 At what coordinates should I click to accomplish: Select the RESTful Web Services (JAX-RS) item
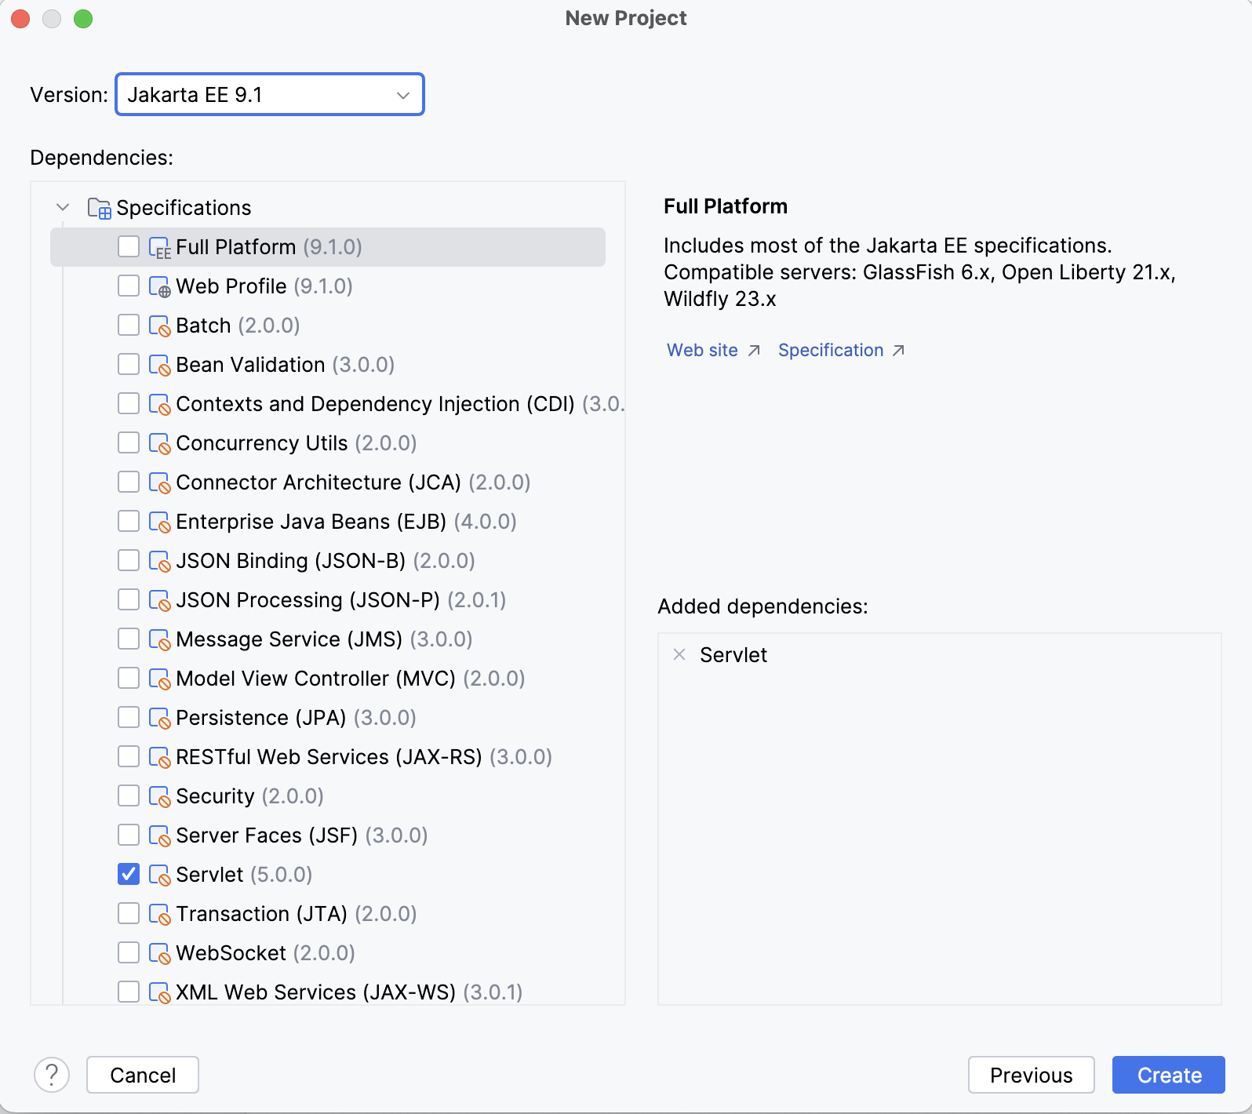pyautogui.click(x=329, y=757)
